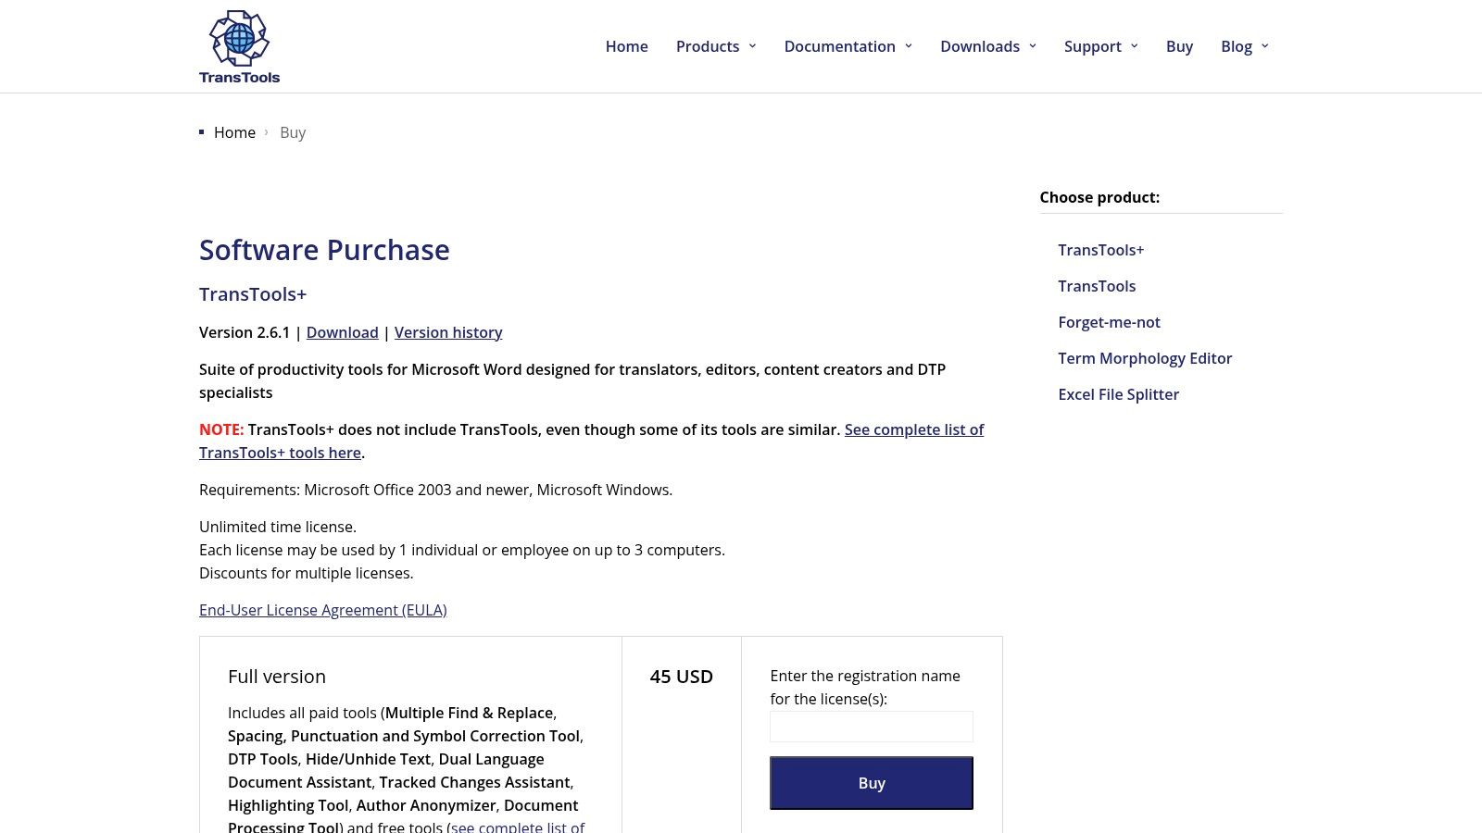Select Excel File Splitter product

1118,394
